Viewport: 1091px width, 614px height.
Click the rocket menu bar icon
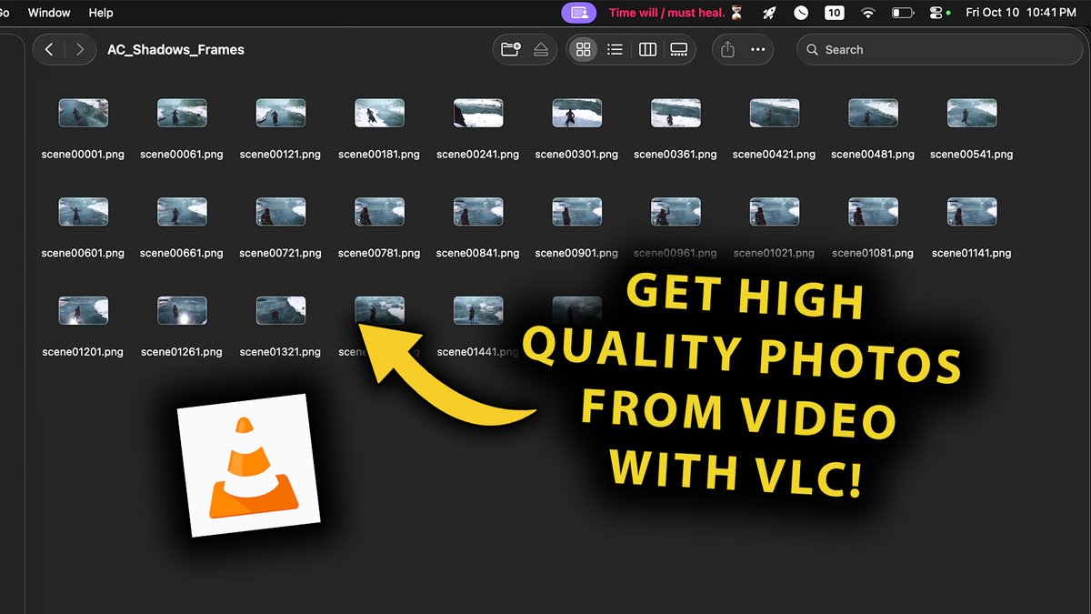coord(769,13)
